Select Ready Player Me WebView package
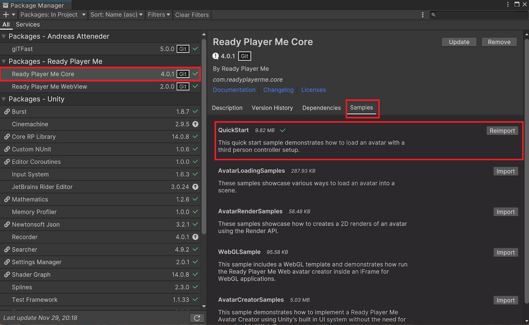 coord(50,87)
